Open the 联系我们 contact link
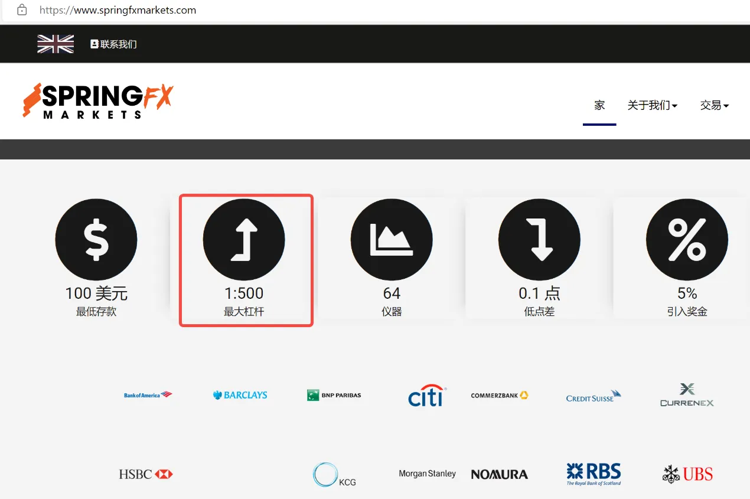 coord(113,44)
